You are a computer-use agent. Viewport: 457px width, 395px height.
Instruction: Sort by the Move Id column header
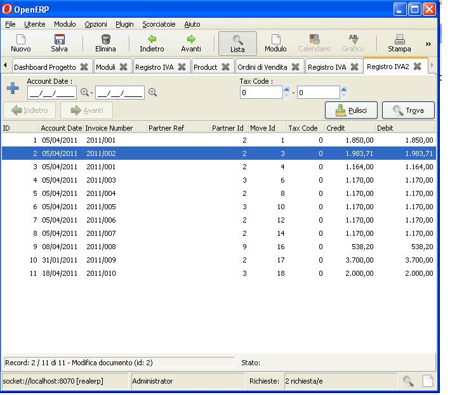[267, 128]
